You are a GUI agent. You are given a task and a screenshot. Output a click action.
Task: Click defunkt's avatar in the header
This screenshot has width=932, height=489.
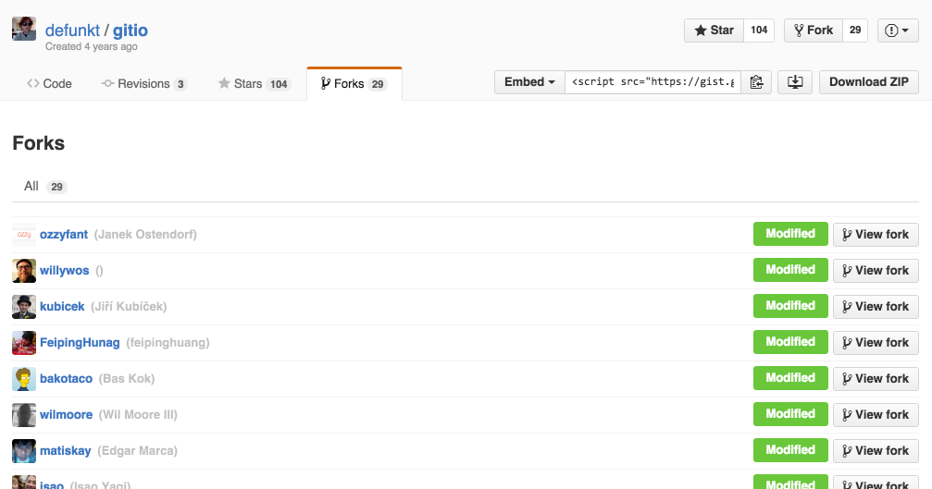pos(24,29)
